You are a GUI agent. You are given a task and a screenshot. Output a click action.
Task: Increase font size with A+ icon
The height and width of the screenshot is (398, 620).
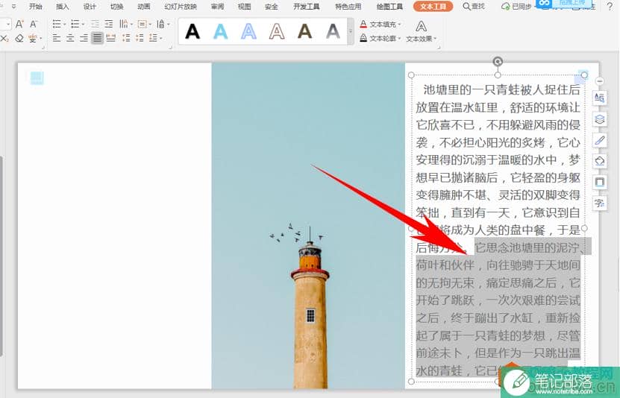pyautogui.click(x=19, y=25)
